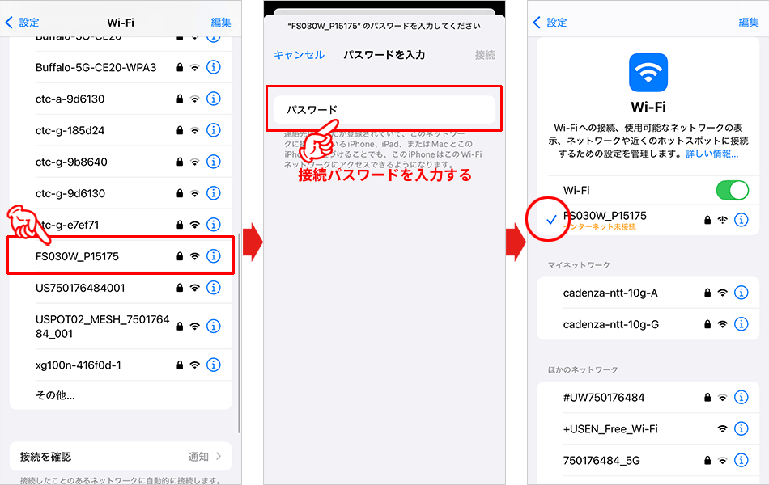Open details for #UW750176484

(x=741, y=397)
